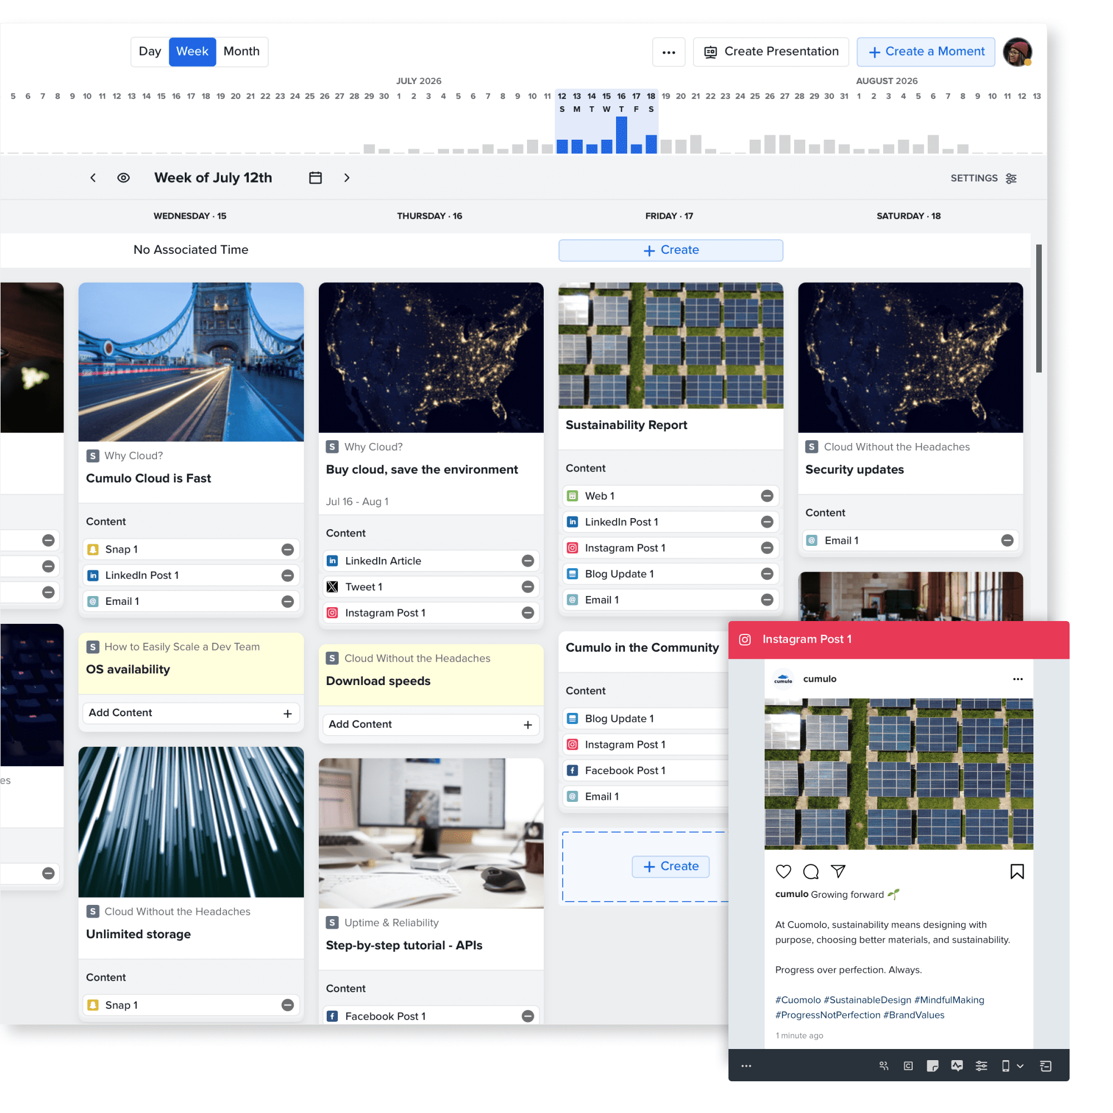The image size is (1113, 1113).
Task: Toggle the eye visibility icon beside week title
Action: [124, 178]
